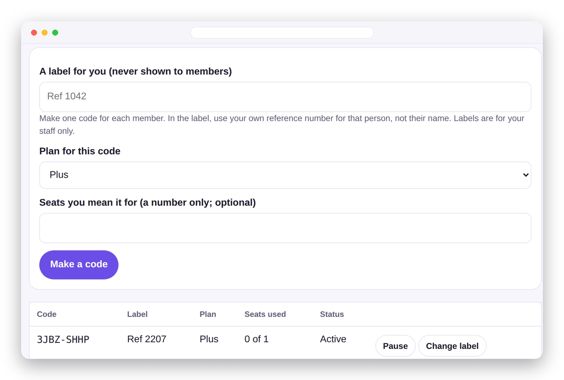Click the Ref 2207 label cell

(147, 339)
